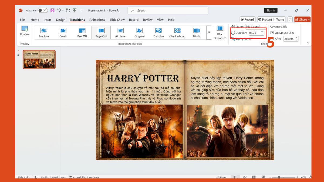
Task: Select the Checkerboard transition
Action: pyautogui.click(x=177, y=32)
